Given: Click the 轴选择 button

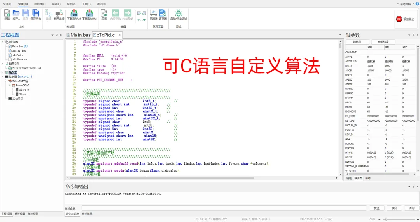Looking at the screenshot, I should 357,42.
